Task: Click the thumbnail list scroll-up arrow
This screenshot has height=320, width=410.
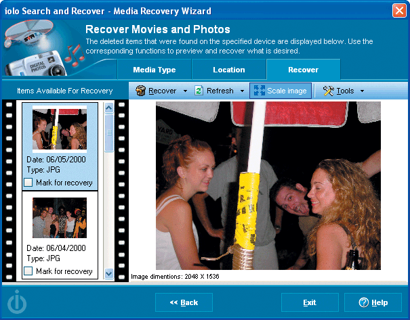Action: [x=109, y=108]
